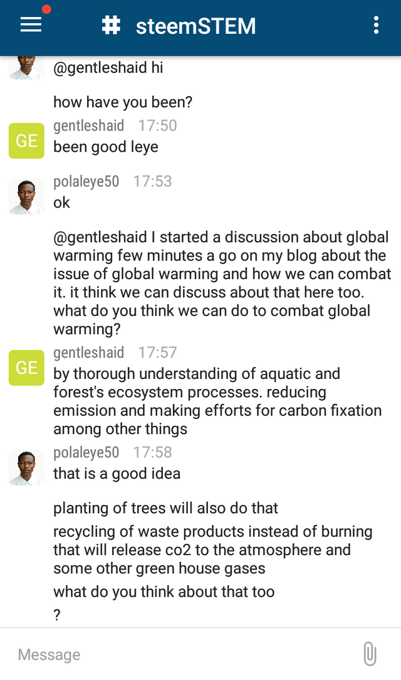
Task: Tap the @gentleshaid mention in global warming message
Action: point(100,238)
